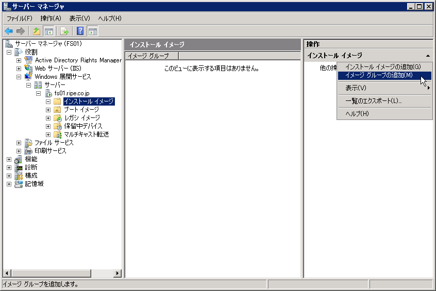The width and height of the screenshot is (436, 291).
Task: Click the 印刷サービス printer icon
Action: pos(28,151)
